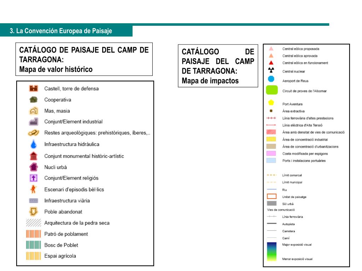Screen dimensions: 362x271
Task: Click the Central eòlica proposada pink triangle
Action: [271, 49]
